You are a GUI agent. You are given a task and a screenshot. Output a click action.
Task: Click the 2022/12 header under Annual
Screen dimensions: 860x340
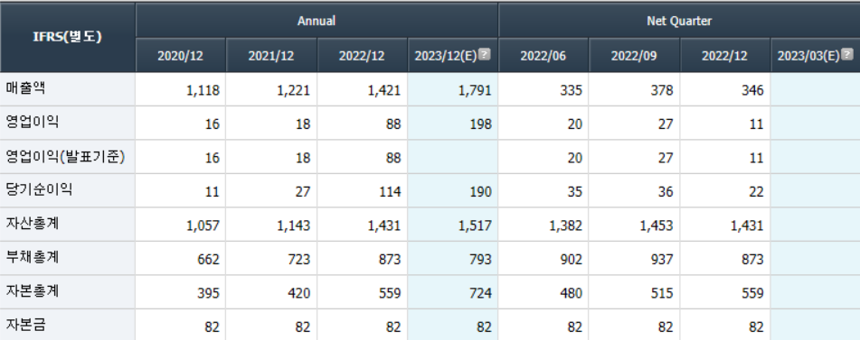coord(362,56)
